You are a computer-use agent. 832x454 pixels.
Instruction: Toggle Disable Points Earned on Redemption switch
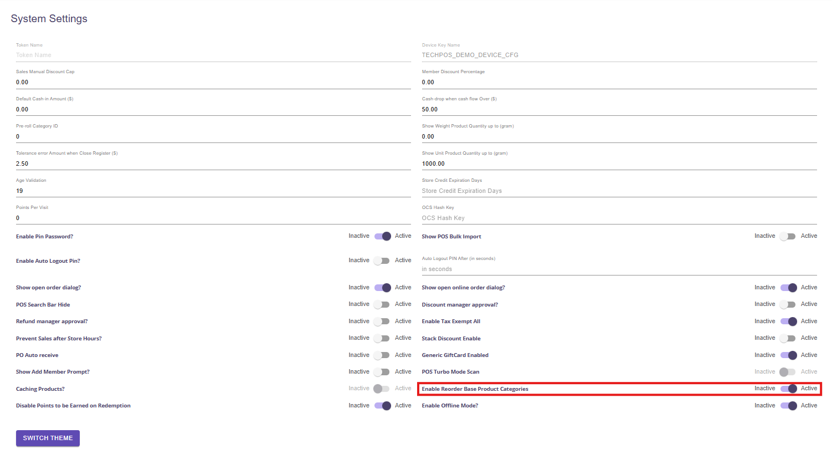(382, 406)
